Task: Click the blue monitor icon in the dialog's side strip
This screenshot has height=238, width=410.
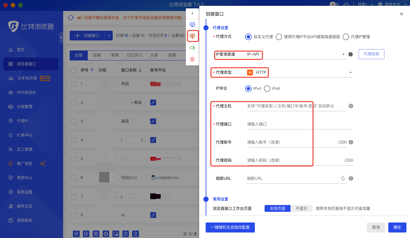Action: coord(192,25)
